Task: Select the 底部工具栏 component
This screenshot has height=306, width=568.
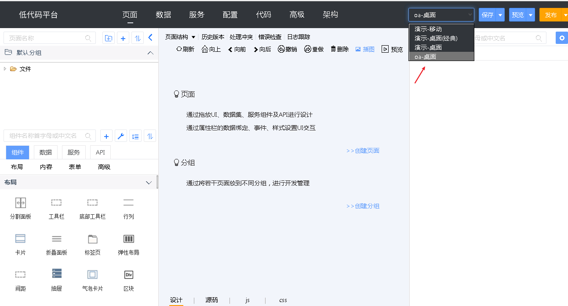Action: 92,208
